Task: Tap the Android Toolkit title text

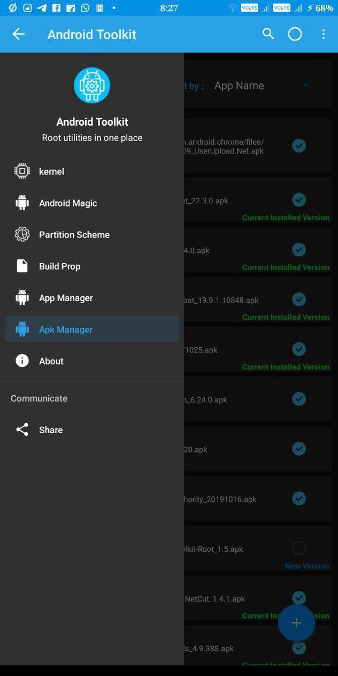Action: pyautogui.click(x=92, y=34)
